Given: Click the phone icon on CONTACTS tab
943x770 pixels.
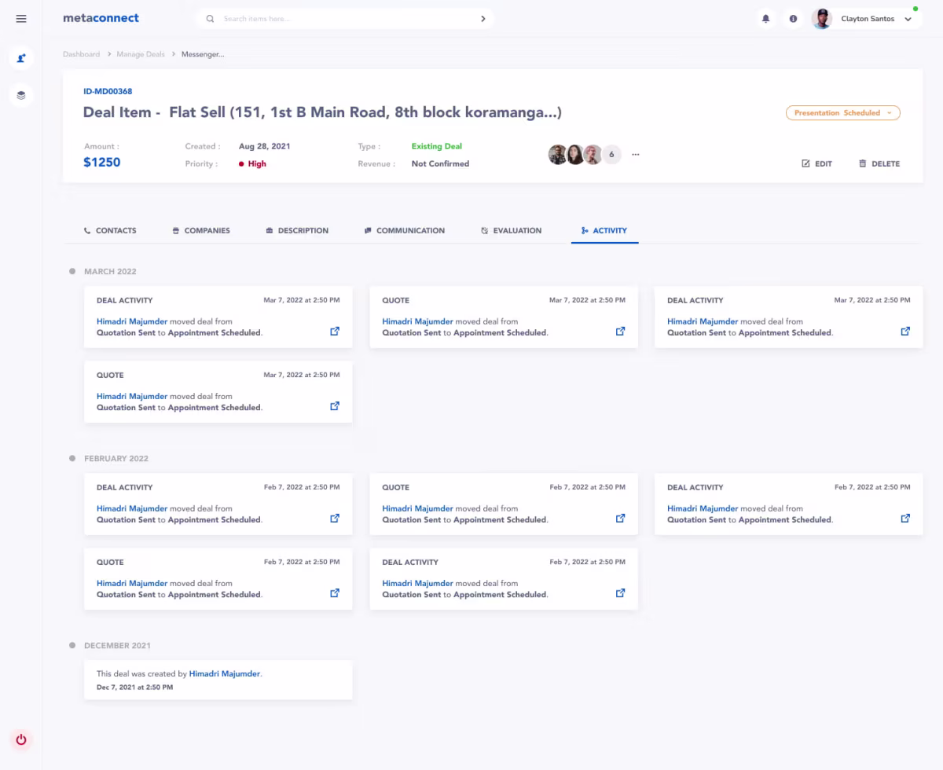Looking at the screenshot, I should pyautogui.click(x=87, y=231).
